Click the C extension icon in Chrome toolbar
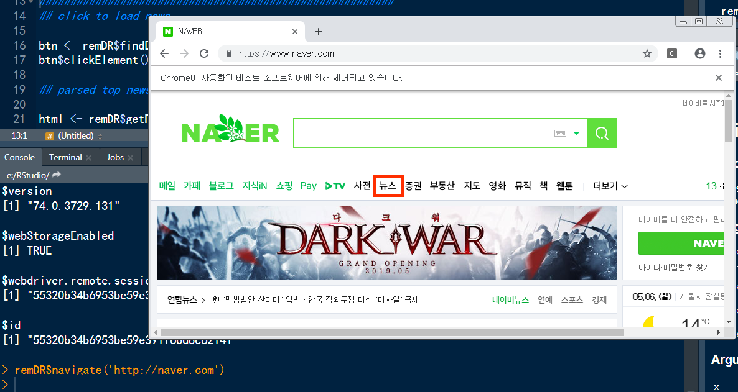This screenshot has height=392, width=738. point(672,53)
